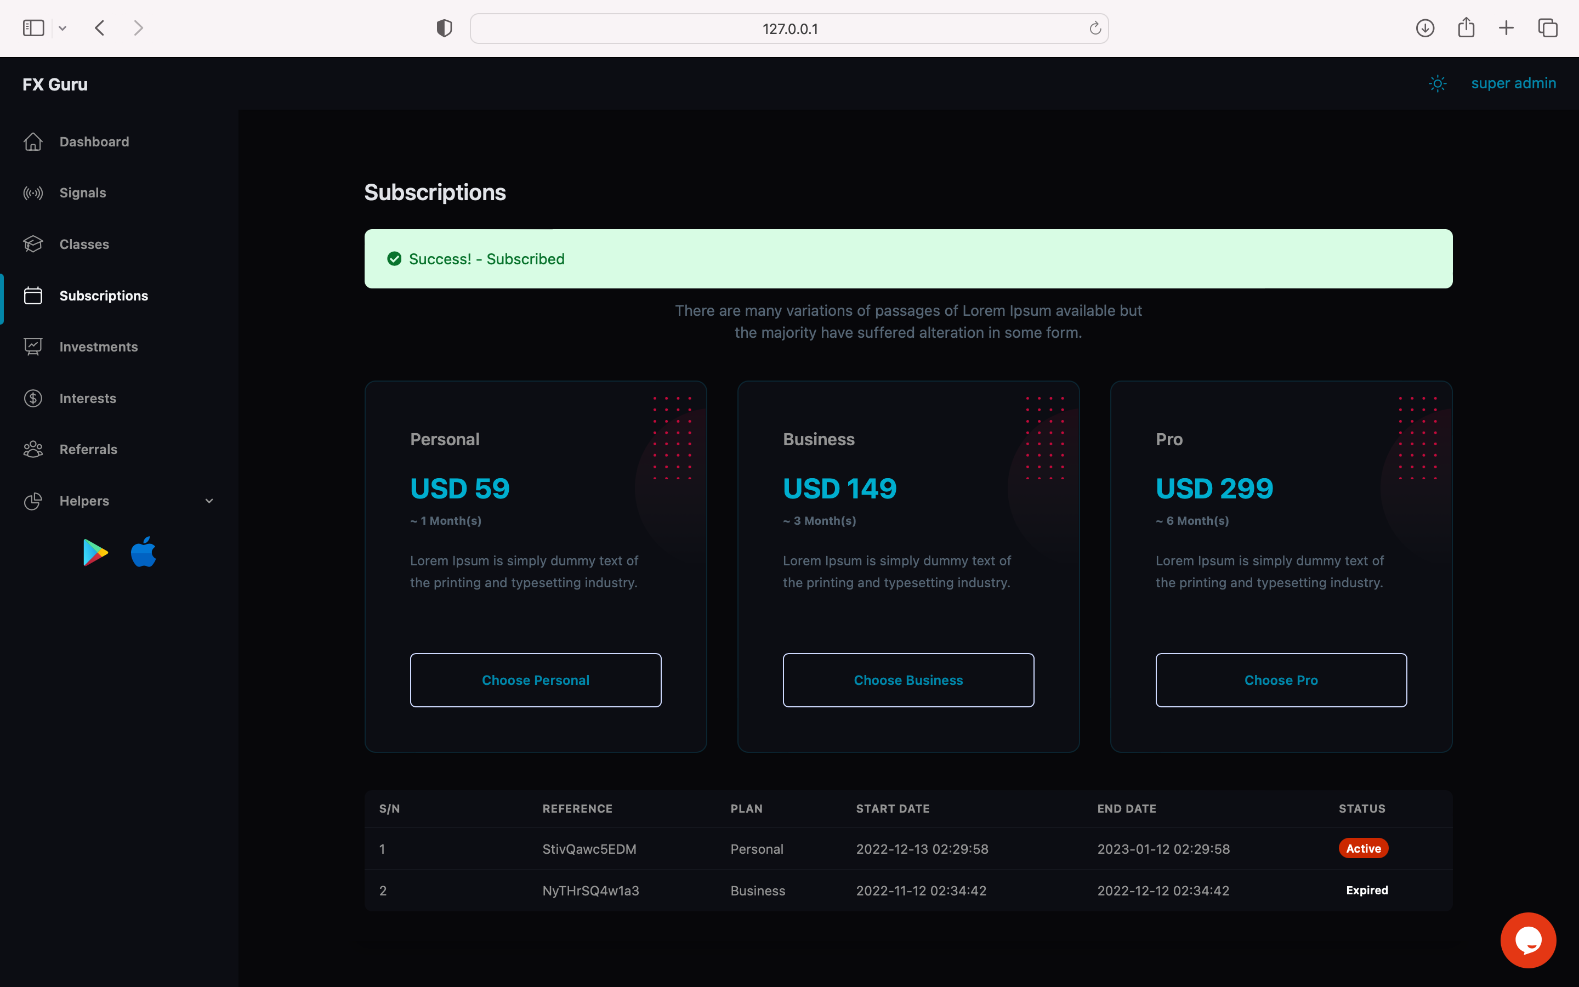Click the Apple App Store icon
This screenshot has width=1579, height=987.
[x=144, y=552]
